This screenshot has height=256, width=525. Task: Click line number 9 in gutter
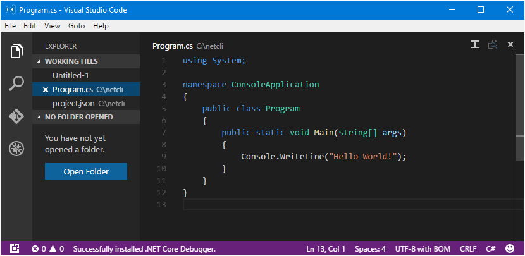click(164, 157)
